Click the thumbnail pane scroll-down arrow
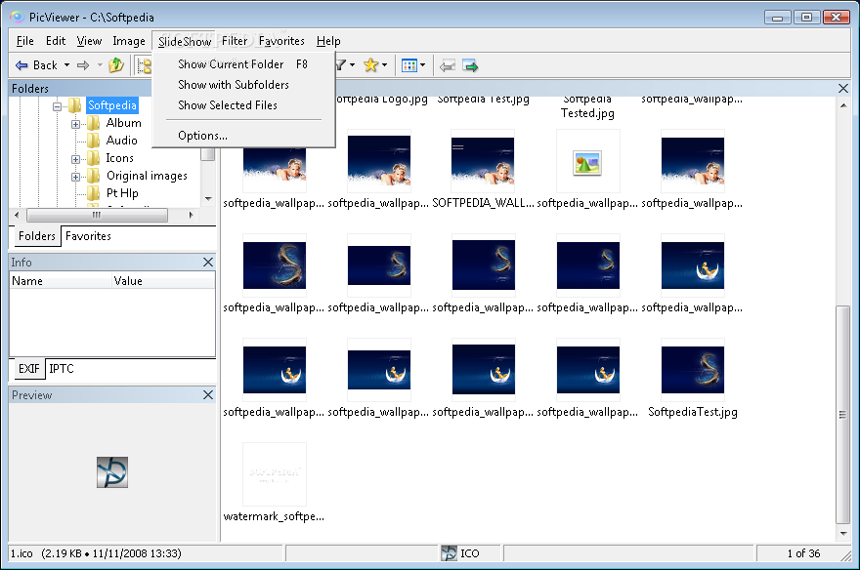The image size is (860, 570). pos(843,533)
